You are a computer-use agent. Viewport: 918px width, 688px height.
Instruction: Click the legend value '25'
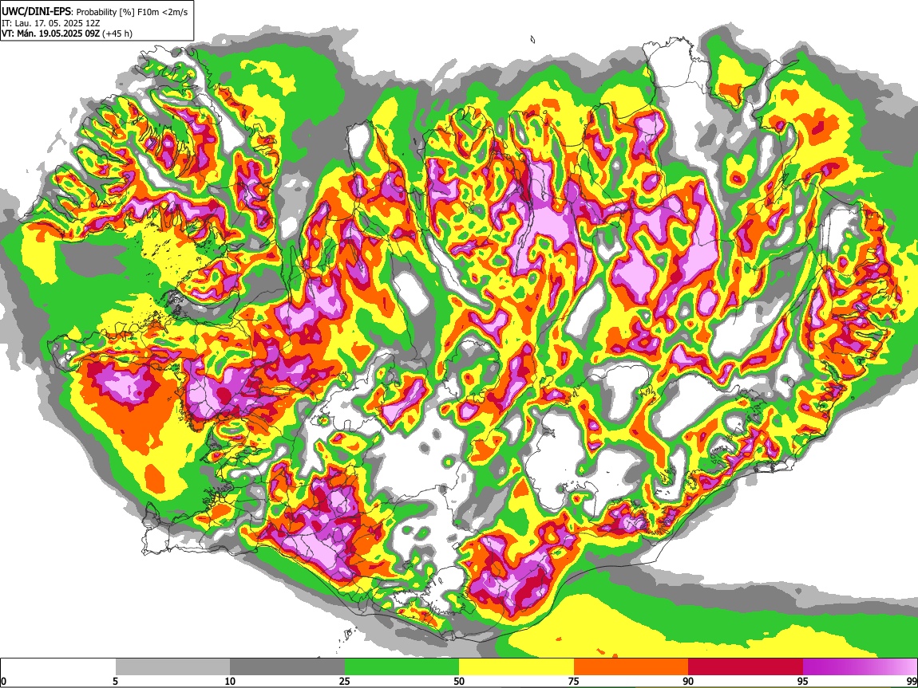point(345,682)
